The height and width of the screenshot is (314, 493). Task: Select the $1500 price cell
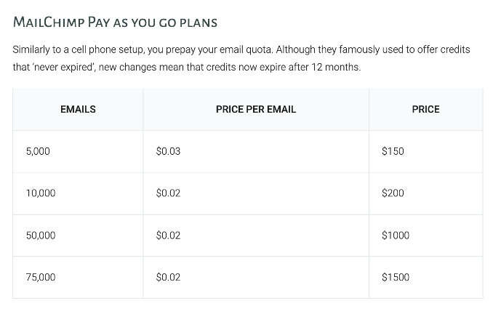396,277
